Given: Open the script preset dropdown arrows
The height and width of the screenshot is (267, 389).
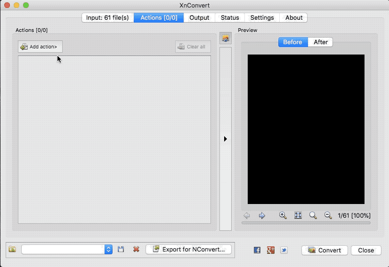Looking at the screenshot, I should [108, 250].
